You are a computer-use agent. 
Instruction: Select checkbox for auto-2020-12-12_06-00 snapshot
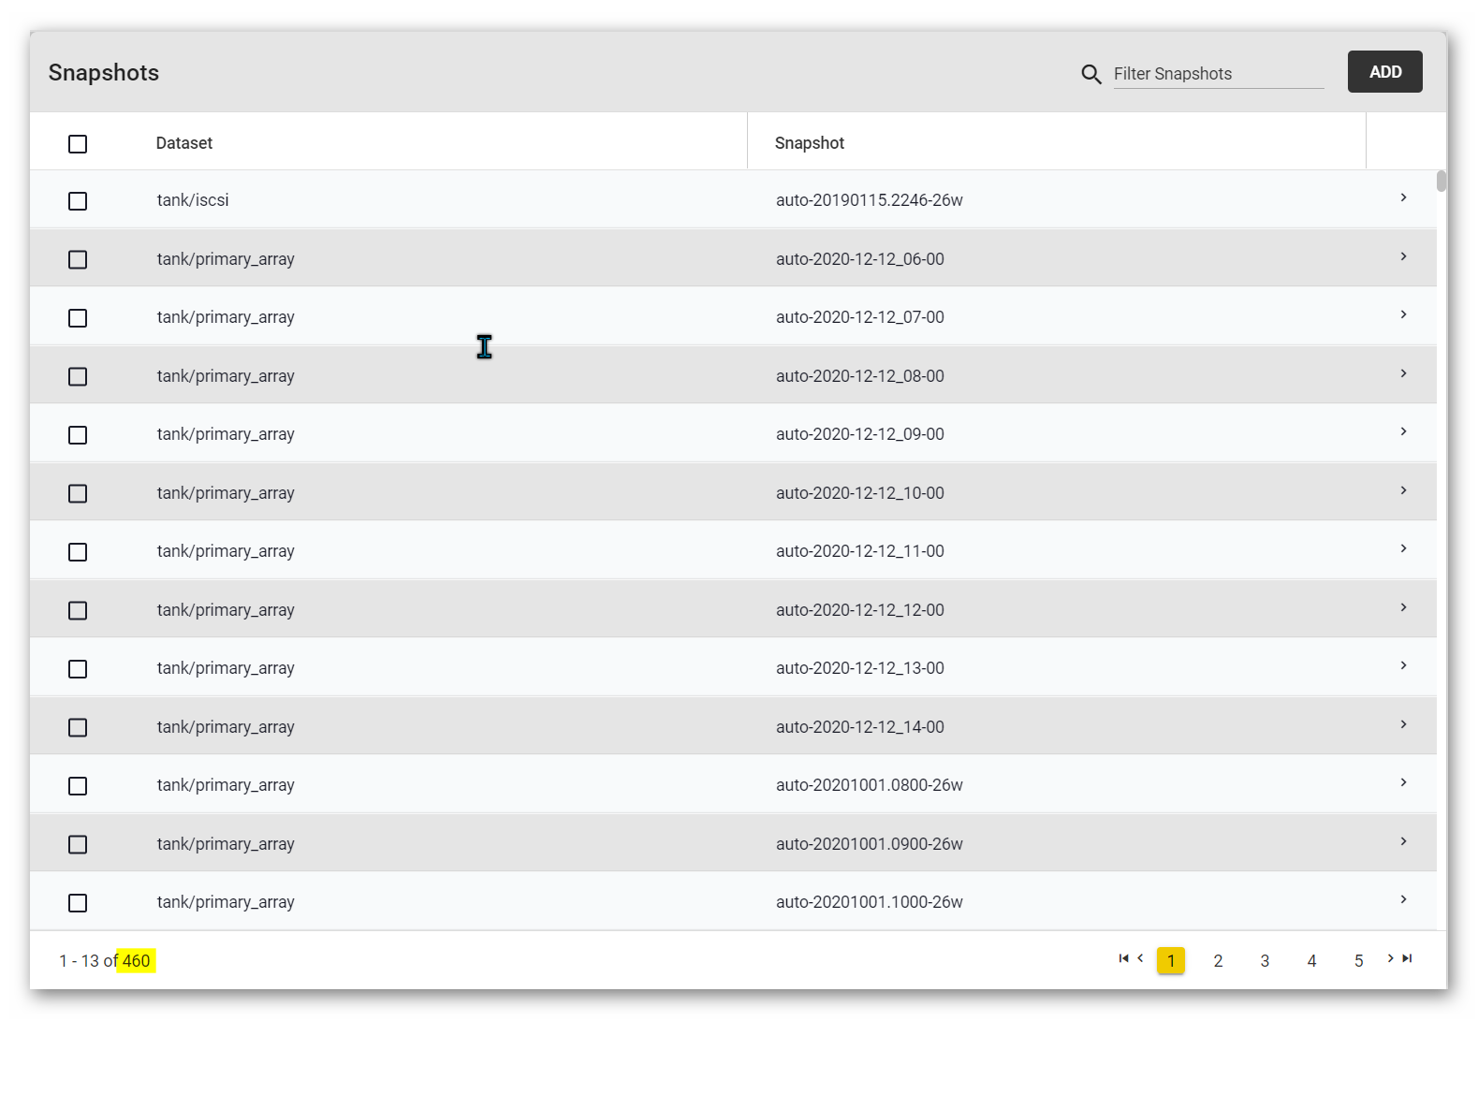tap(78, 259)
